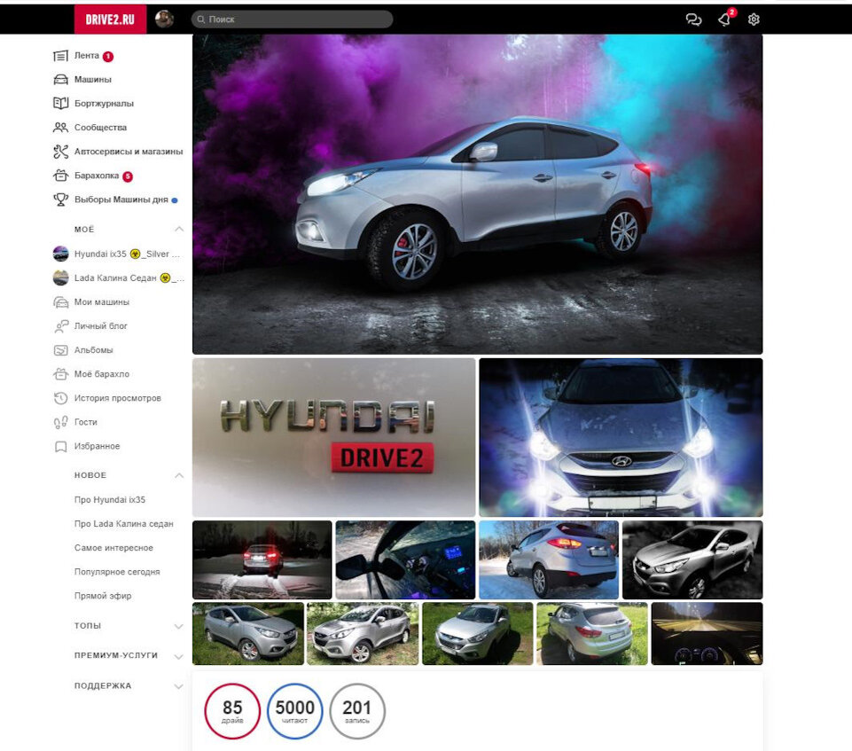Click the Альбомы icon
The image size is (852, 751).
point(60,350)
